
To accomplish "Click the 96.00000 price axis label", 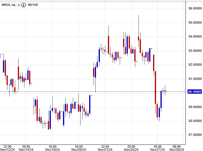I will 195,9.
